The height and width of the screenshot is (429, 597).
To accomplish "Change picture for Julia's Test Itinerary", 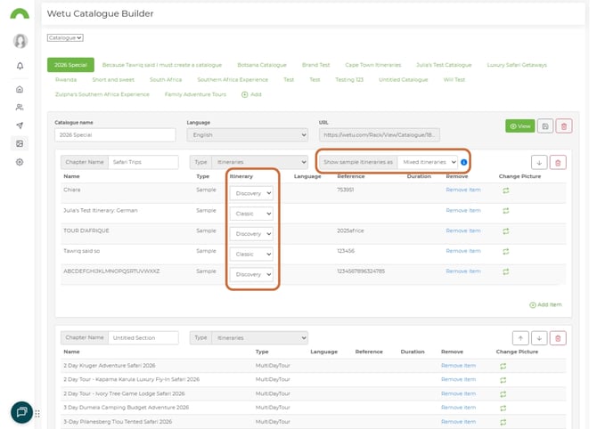I will click(x=505, y=211).
